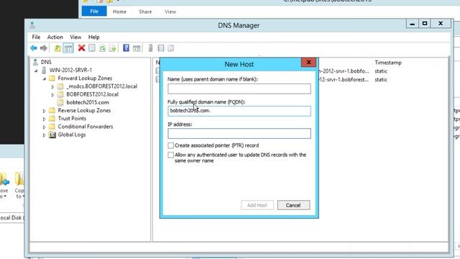Switch to the Home ribbon tab in Explorer
Viewport: 460px width, 259px height.
click(120, 12)
